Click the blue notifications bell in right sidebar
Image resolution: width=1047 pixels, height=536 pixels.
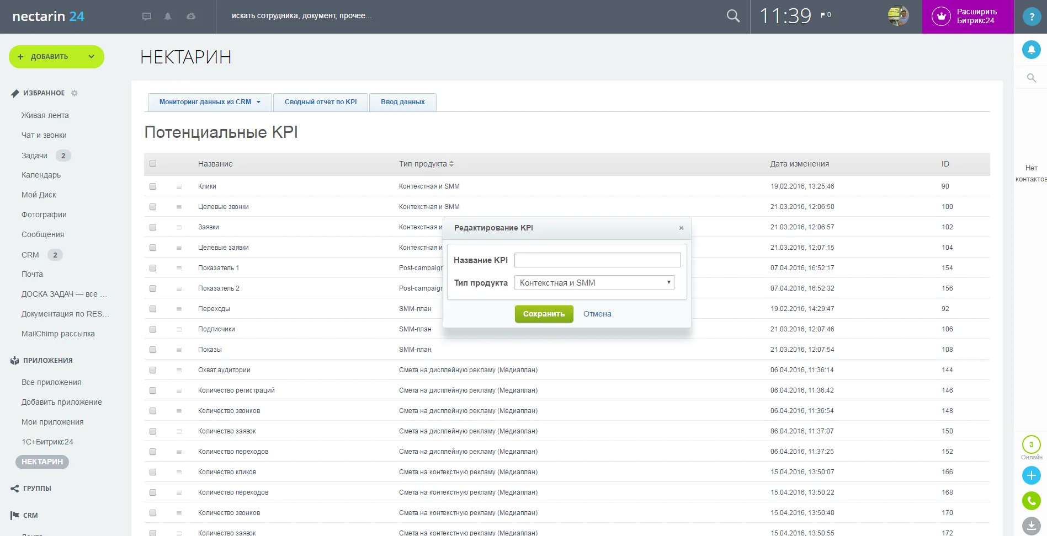coord(1031,50)
